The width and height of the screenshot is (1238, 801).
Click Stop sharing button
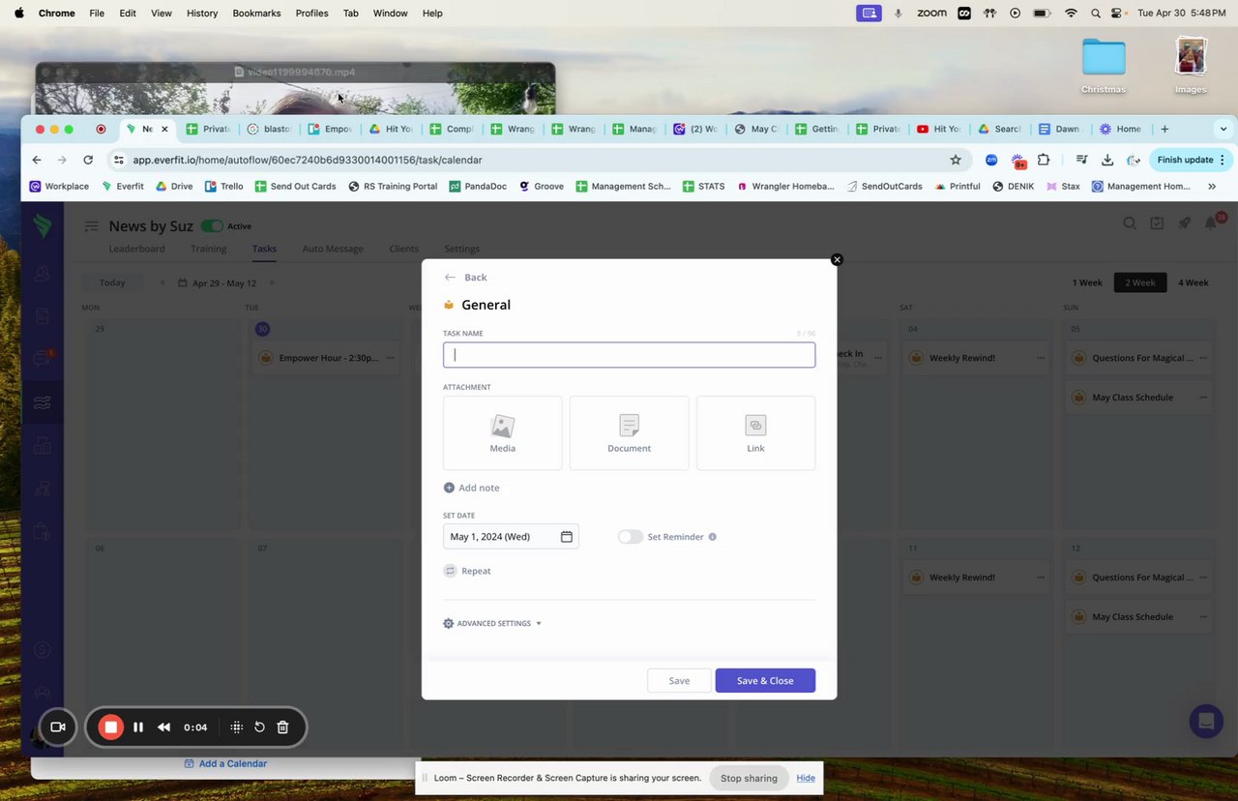(x=749, y=778)
